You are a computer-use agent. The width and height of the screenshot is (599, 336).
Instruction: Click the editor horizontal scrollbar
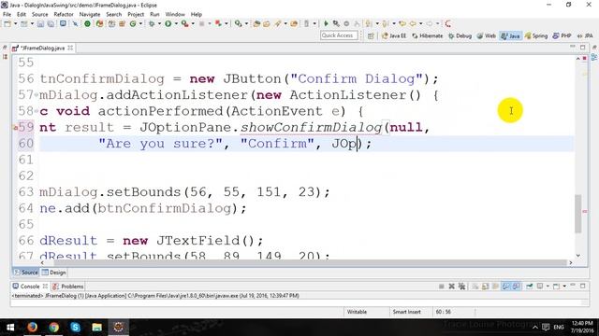point(310,262)
